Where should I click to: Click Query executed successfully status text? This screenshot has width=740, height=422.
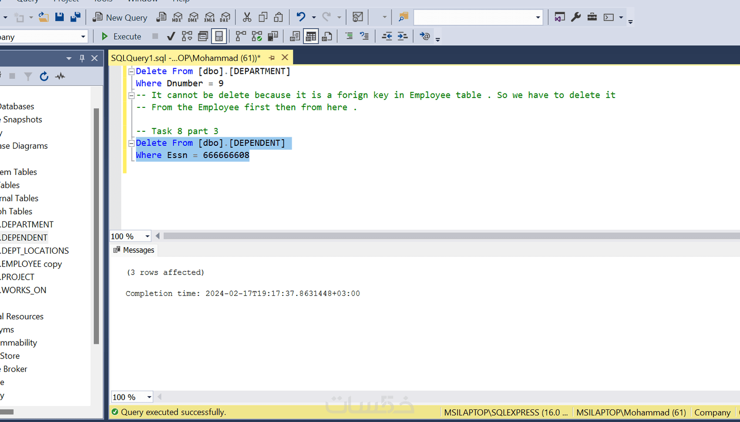tap(173, 412)
